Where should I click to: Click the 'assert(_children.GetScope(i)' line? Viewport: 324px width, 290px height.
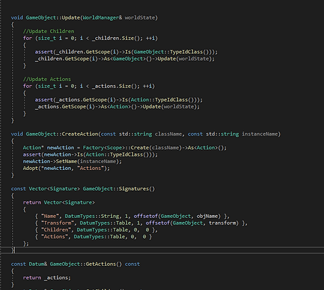click(x=126, y=52)
